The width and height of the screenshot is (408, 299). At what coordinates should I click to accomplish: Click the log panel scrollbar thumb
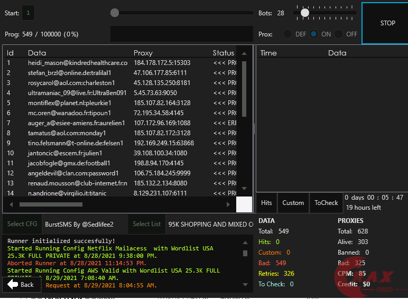(x=245, y=253)
